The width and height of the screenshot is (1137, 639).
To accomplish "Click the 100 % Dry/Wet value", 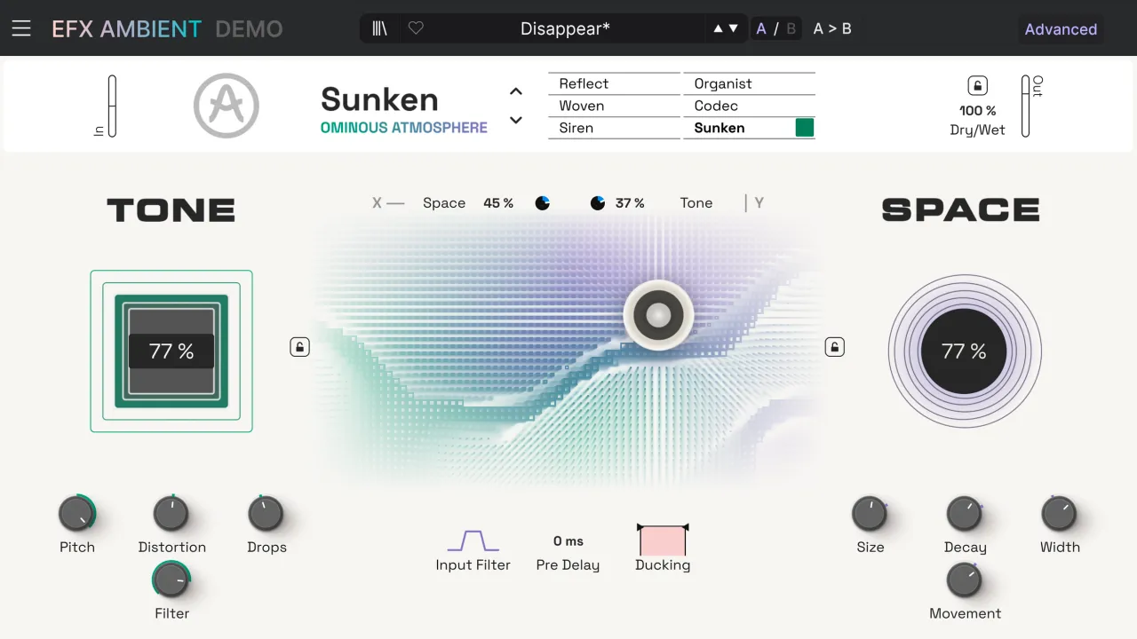I will point(977,111).
